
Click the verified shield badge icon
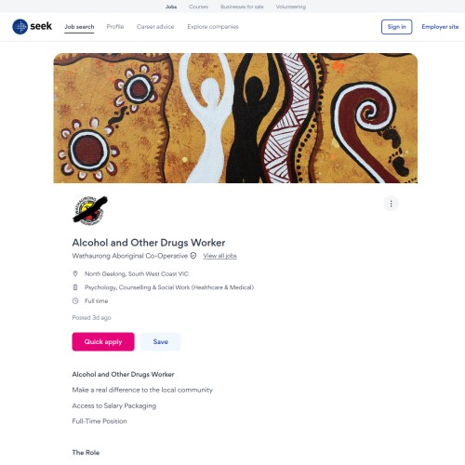click(193, 256)
